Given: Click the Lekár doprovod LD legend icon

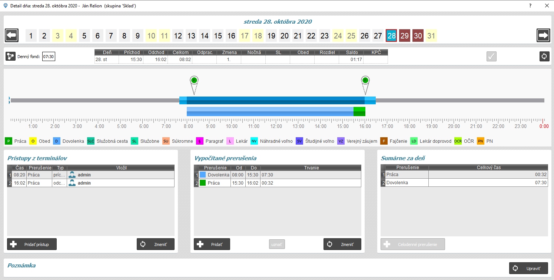Looking at the screenshot, I should click(x=414, y=141).
